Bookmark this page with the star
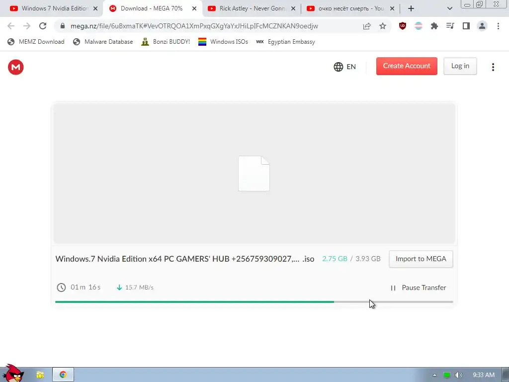 (x=383, y=26)
